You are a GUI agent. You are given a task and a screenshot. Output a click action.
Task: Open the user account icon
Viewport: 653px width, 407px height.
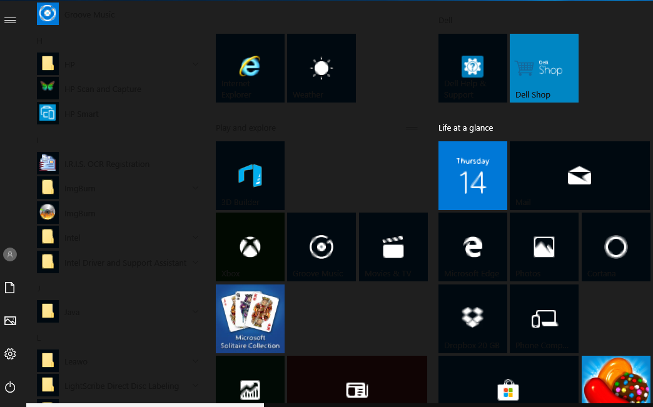click(10, 254)
